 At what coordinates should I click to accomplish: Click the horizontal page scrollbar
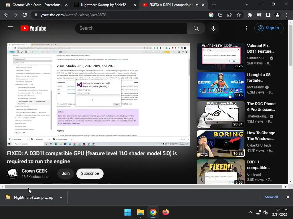pos(143,186)
